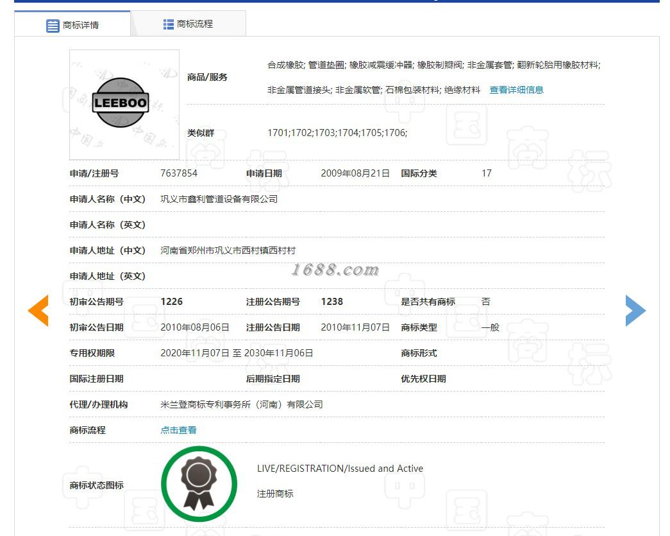
Task: Click the 注册公告日期 label
Action: pos(273,327)
